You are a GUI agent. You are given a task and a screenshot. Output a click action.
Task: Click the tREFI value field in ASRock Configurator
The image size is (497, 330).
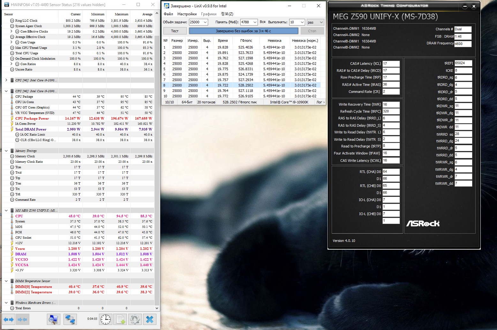[463, 63]
